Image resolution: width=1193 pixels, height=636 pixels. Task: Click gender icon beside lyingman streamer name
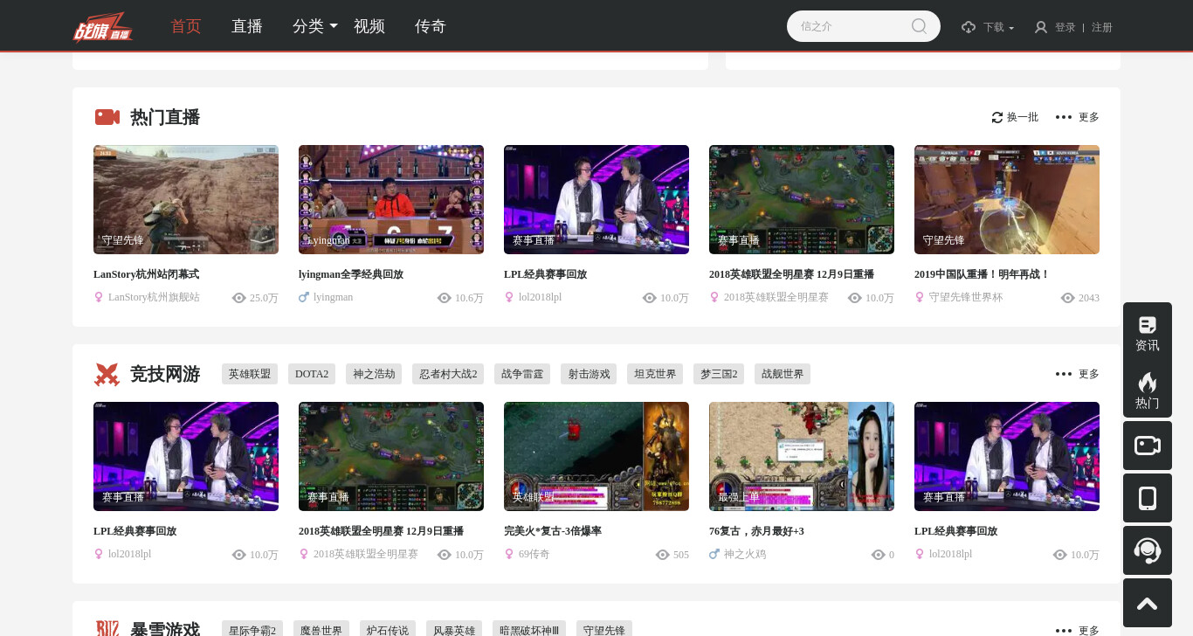(304, 297)
